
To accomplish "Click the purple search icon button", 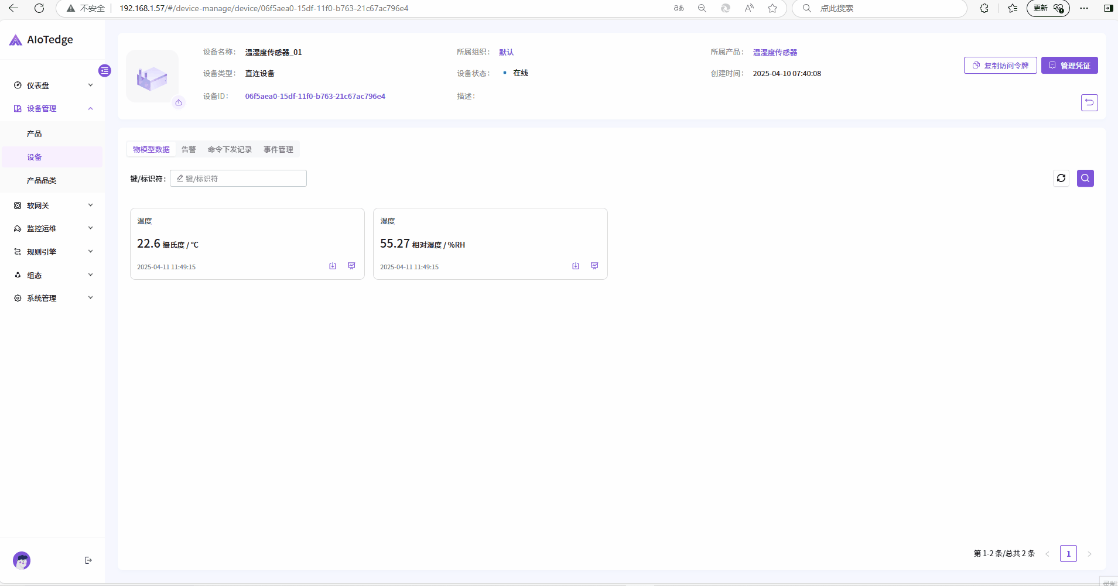I will coord(1085,178).
